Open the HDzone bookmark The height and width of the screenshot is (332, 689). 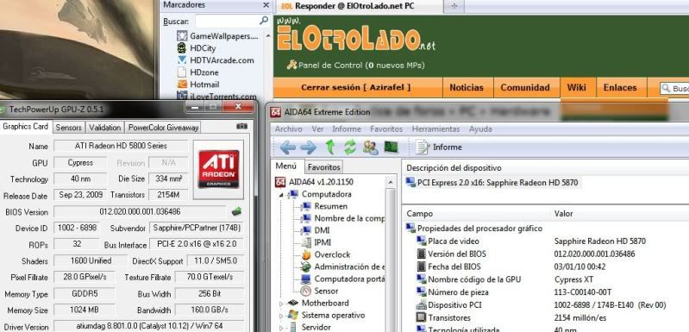pos(197,72)
